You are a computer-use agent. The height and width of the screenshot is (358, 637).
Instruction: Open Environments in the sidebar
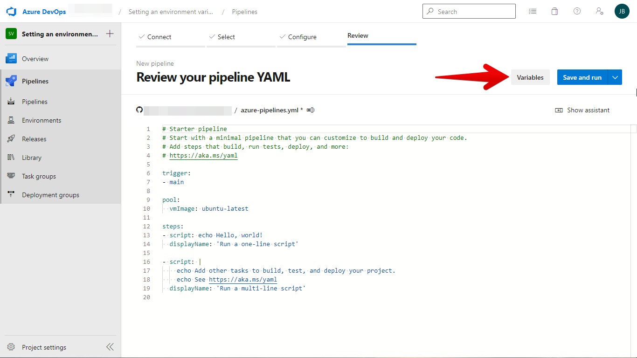click(x=41, y=120)
